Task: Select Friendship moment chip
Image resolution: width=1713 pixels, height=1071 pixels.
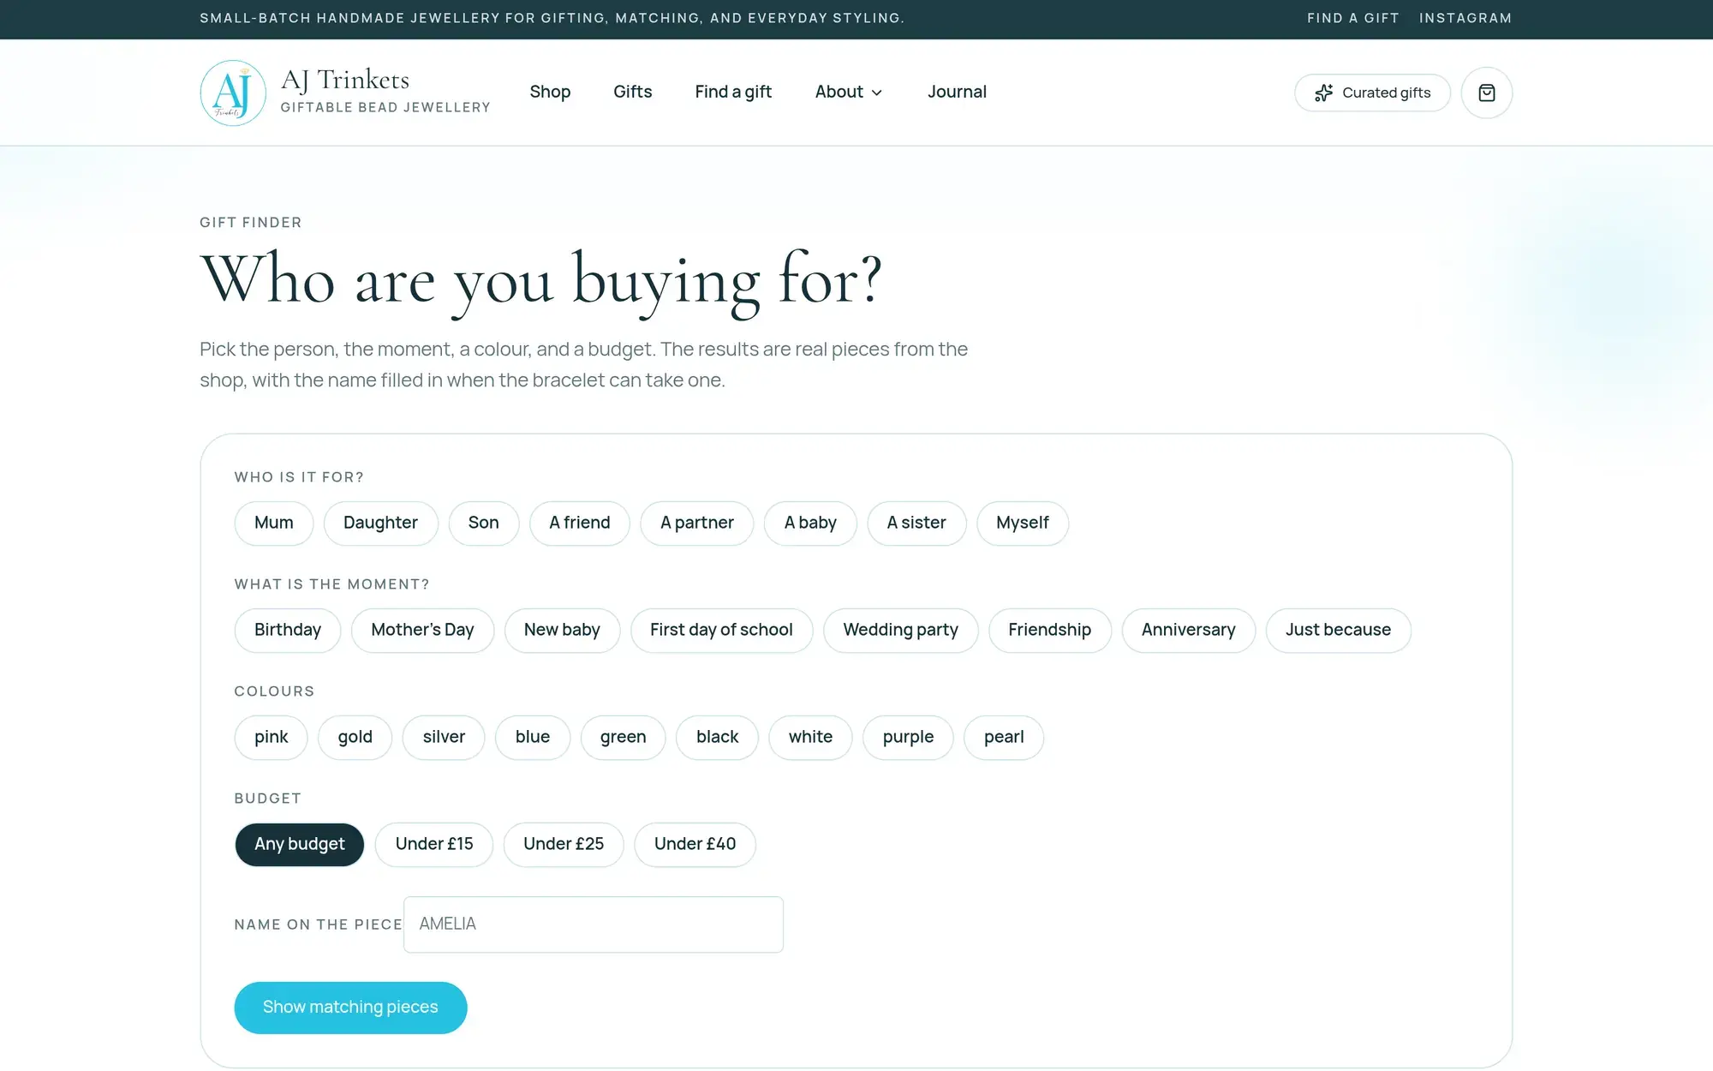Action: point(1049,630)
